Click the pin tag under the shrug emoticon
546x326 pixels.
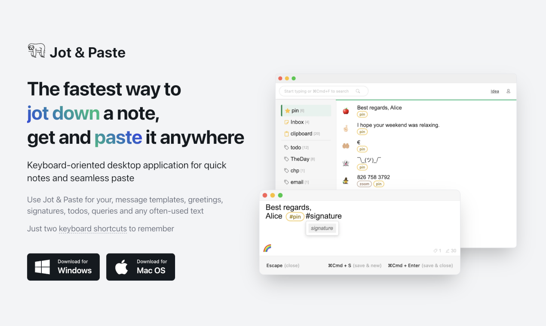tap(362, 167)
